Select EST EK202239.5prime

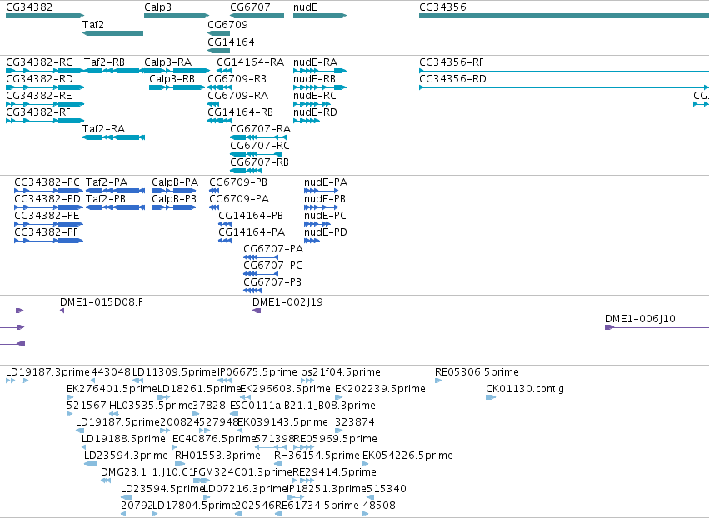[x=339, y=397]
